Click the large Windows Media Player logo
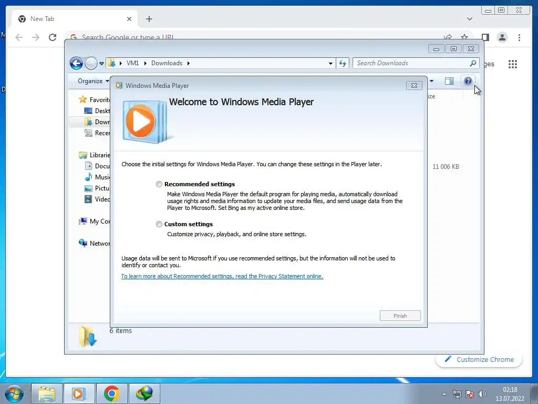This screenshot has height=404, width=538. 145,122
